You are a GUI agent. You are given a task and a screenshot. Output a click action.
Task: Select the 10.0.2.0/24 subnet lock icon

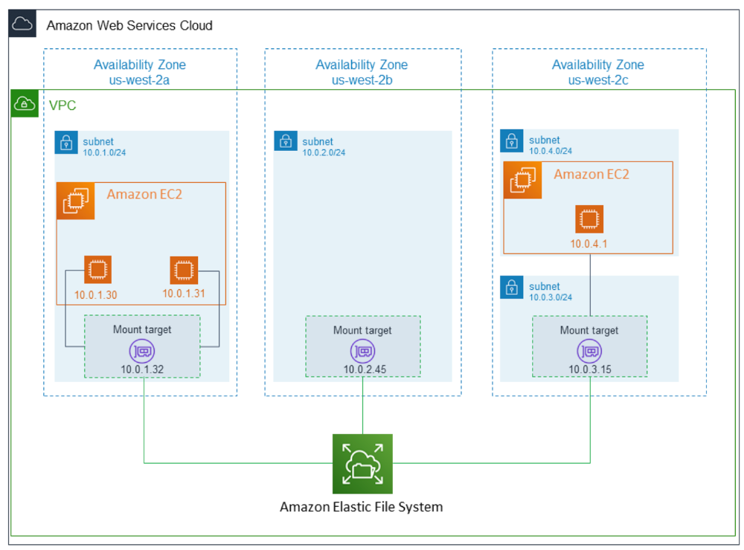tap(286, 140)
